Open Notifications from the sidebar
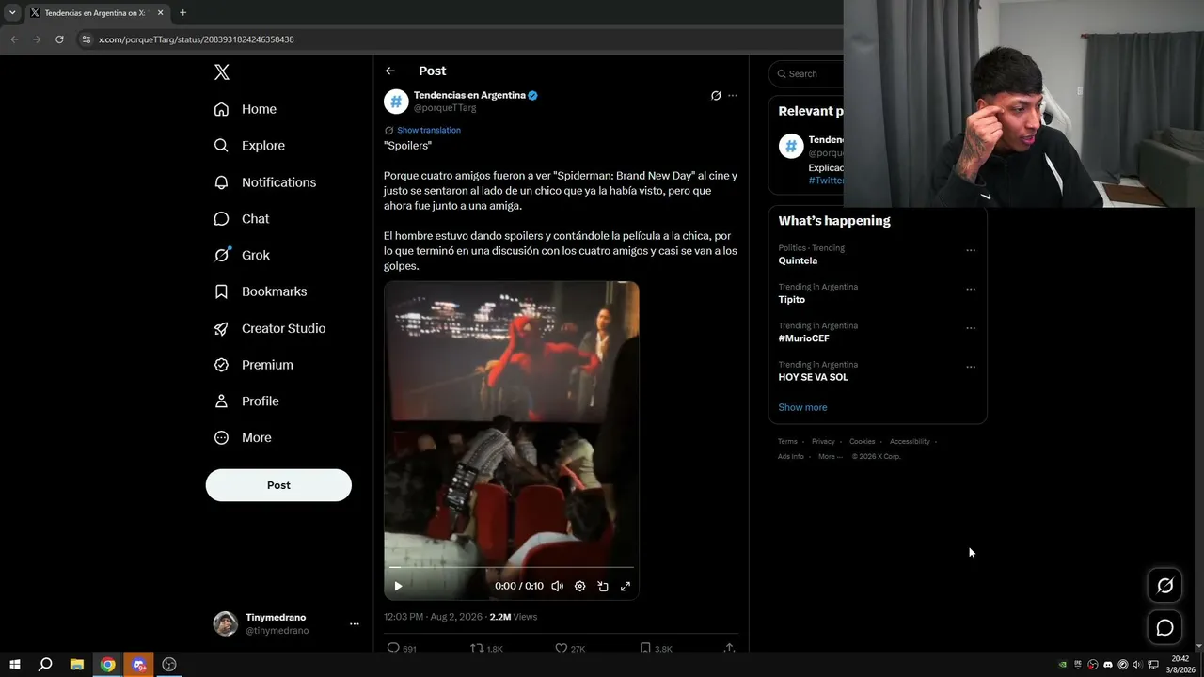 click(265, 182)
